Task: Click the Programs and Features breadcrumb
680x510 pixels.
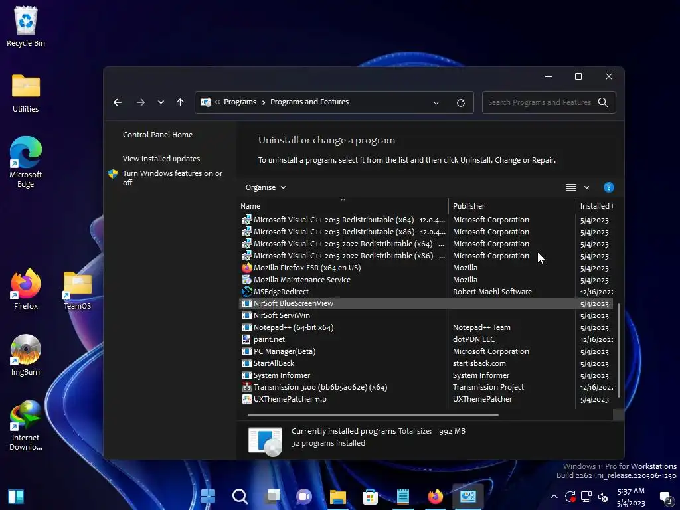Action: tap(309, 102)
